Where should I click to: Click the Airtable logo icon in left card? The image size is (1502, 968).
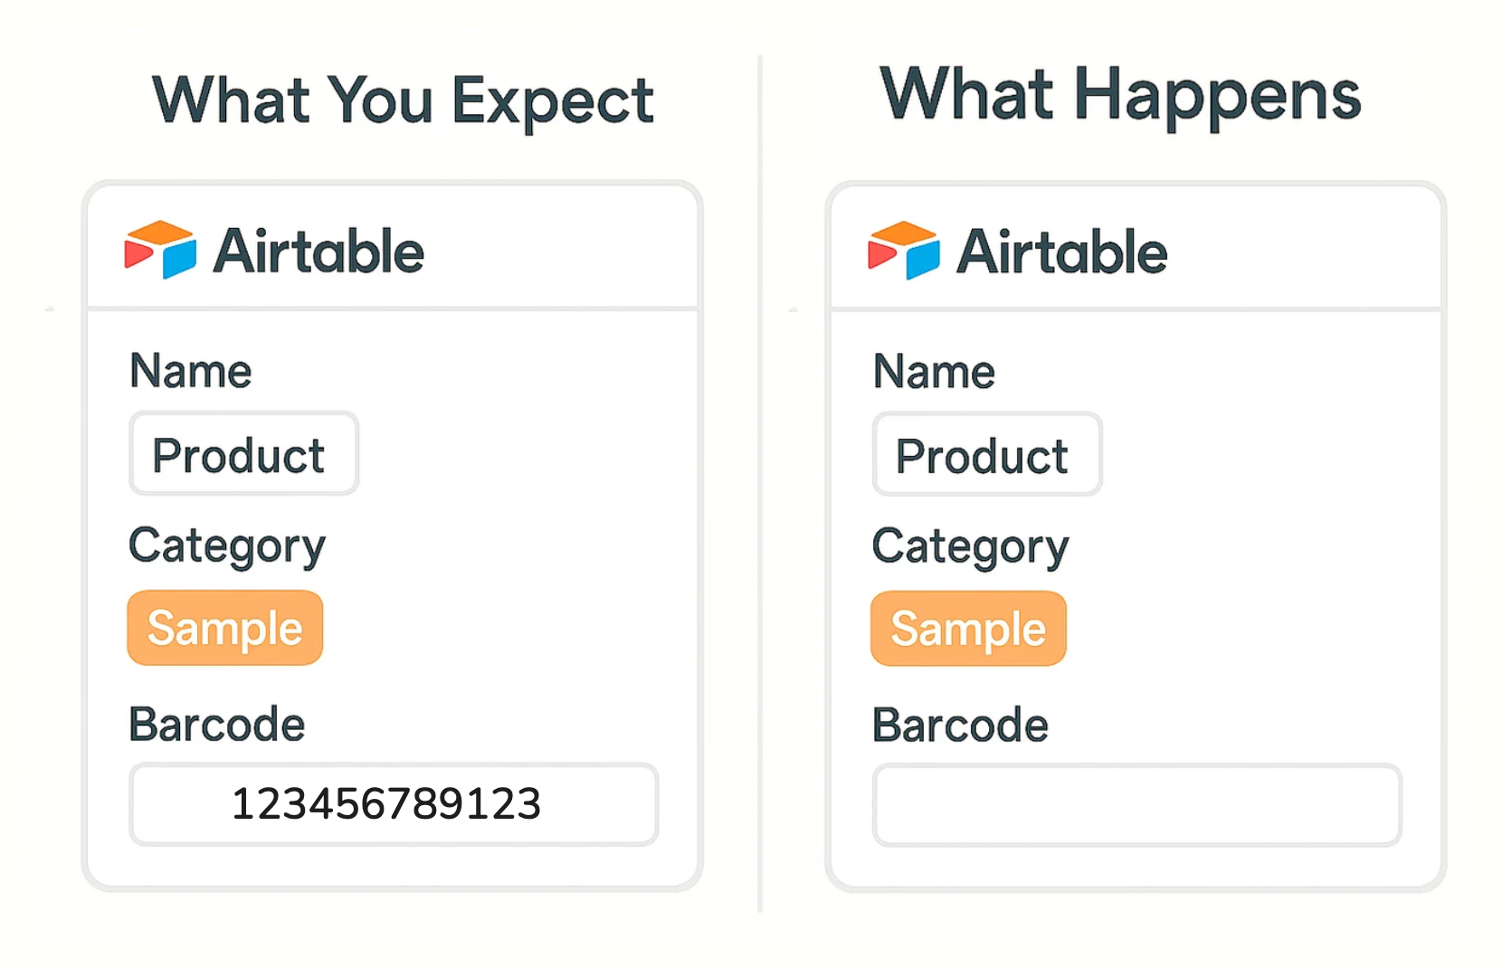[160, 249]
